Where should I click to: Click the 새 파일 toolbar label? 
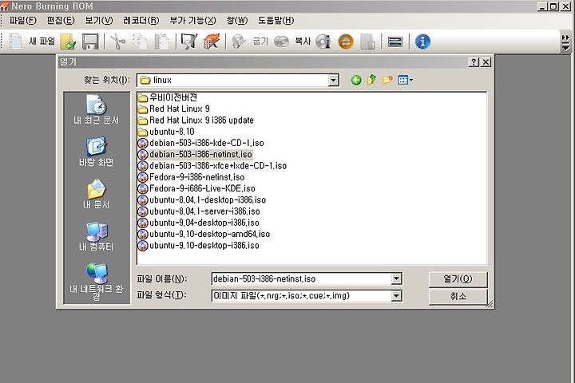coord(42,41)
